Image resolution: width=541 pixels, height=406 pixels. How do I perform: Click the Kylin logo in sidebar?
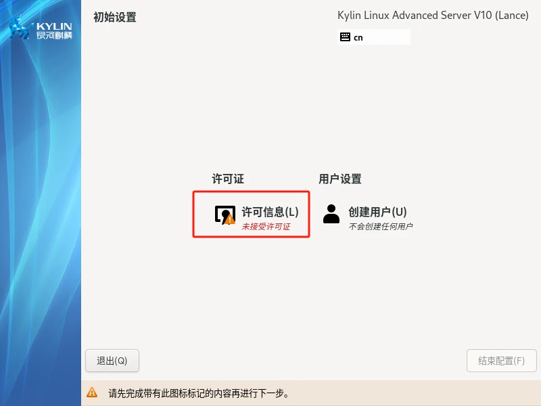[x=41, y=28]
